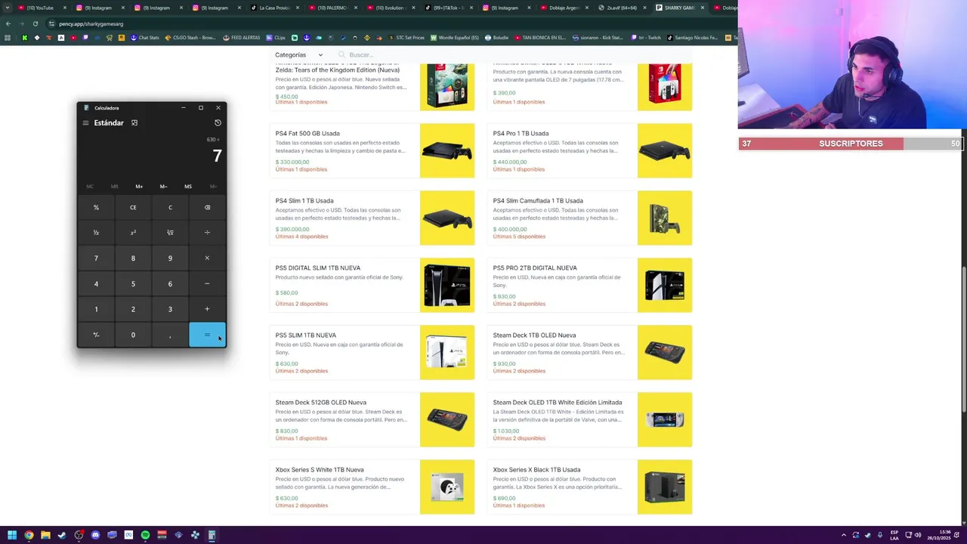Click the percent key on the Calculator
Image resolution: width=967 pixels, height=544 pixels.
click(96, 207)
